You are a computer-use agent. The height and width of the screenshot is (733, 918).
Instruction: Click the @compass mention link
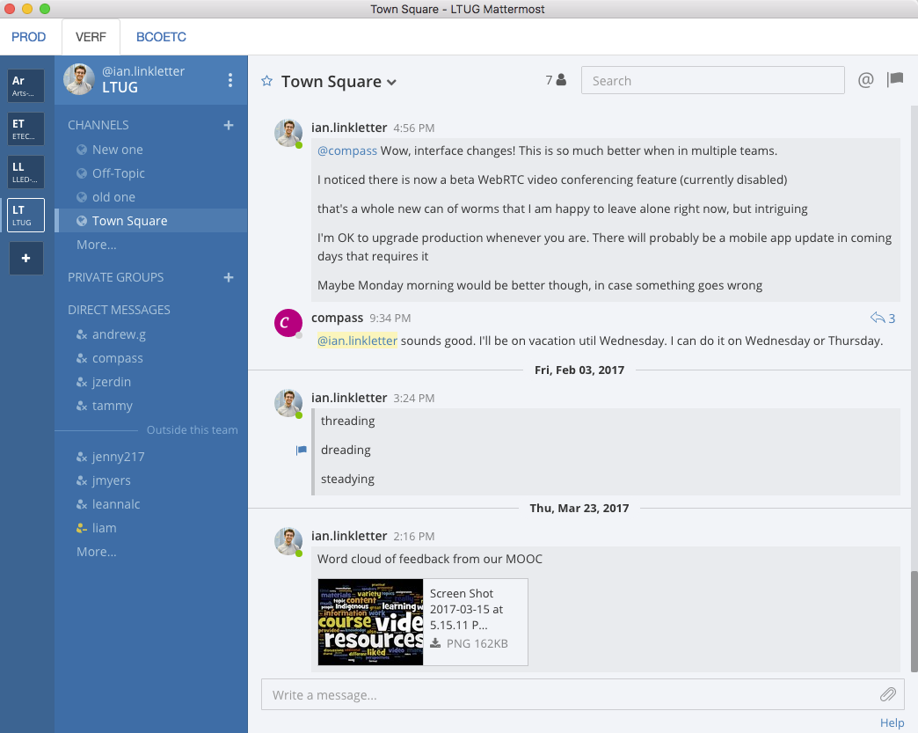tap(347, 150)
